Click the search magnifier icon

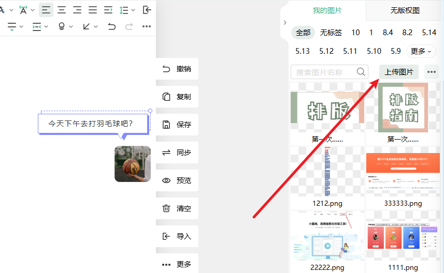click(361, 72)
